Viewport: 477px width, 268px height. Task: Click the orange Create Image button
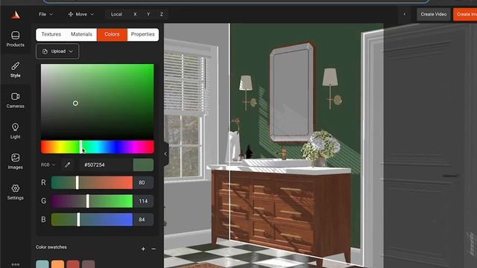click(465, 14)
